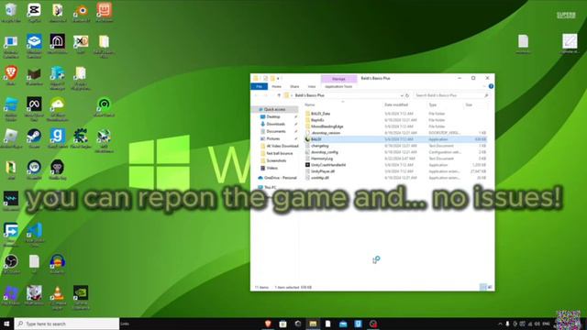The height and width of the screenshot is (330, 587).
Task: Sort files by Date modified column
Action: pyautogui.click(x=396, y=104)
